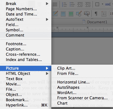
Task: Click the borders button icon
Action: pos(97,4)
